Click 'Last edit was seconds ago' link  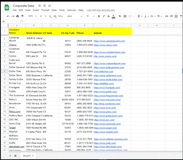point(101,10)
